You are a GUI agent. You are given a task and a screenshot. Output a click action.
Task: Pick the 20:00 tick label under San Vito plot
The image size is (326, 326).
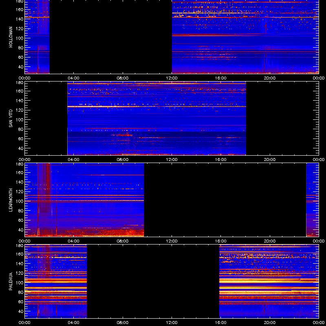[x=270, y=160]
